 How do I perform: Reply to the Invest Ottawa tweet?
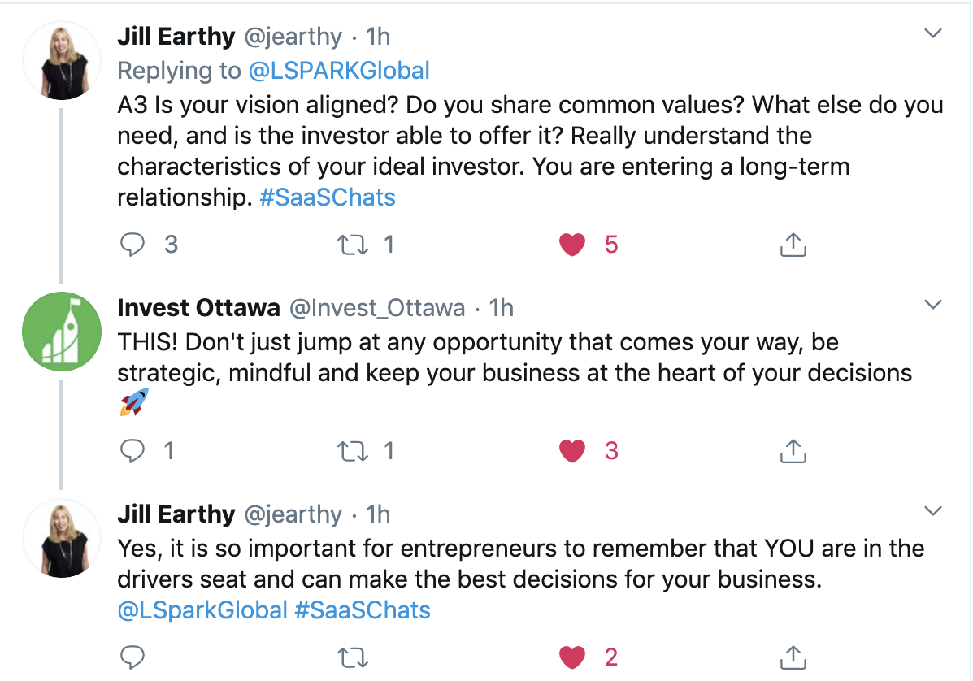pos(132,451)
